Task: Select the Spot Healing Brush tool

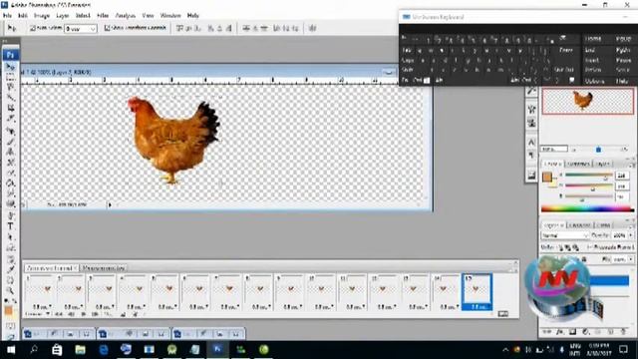Action: click(11, 131)
